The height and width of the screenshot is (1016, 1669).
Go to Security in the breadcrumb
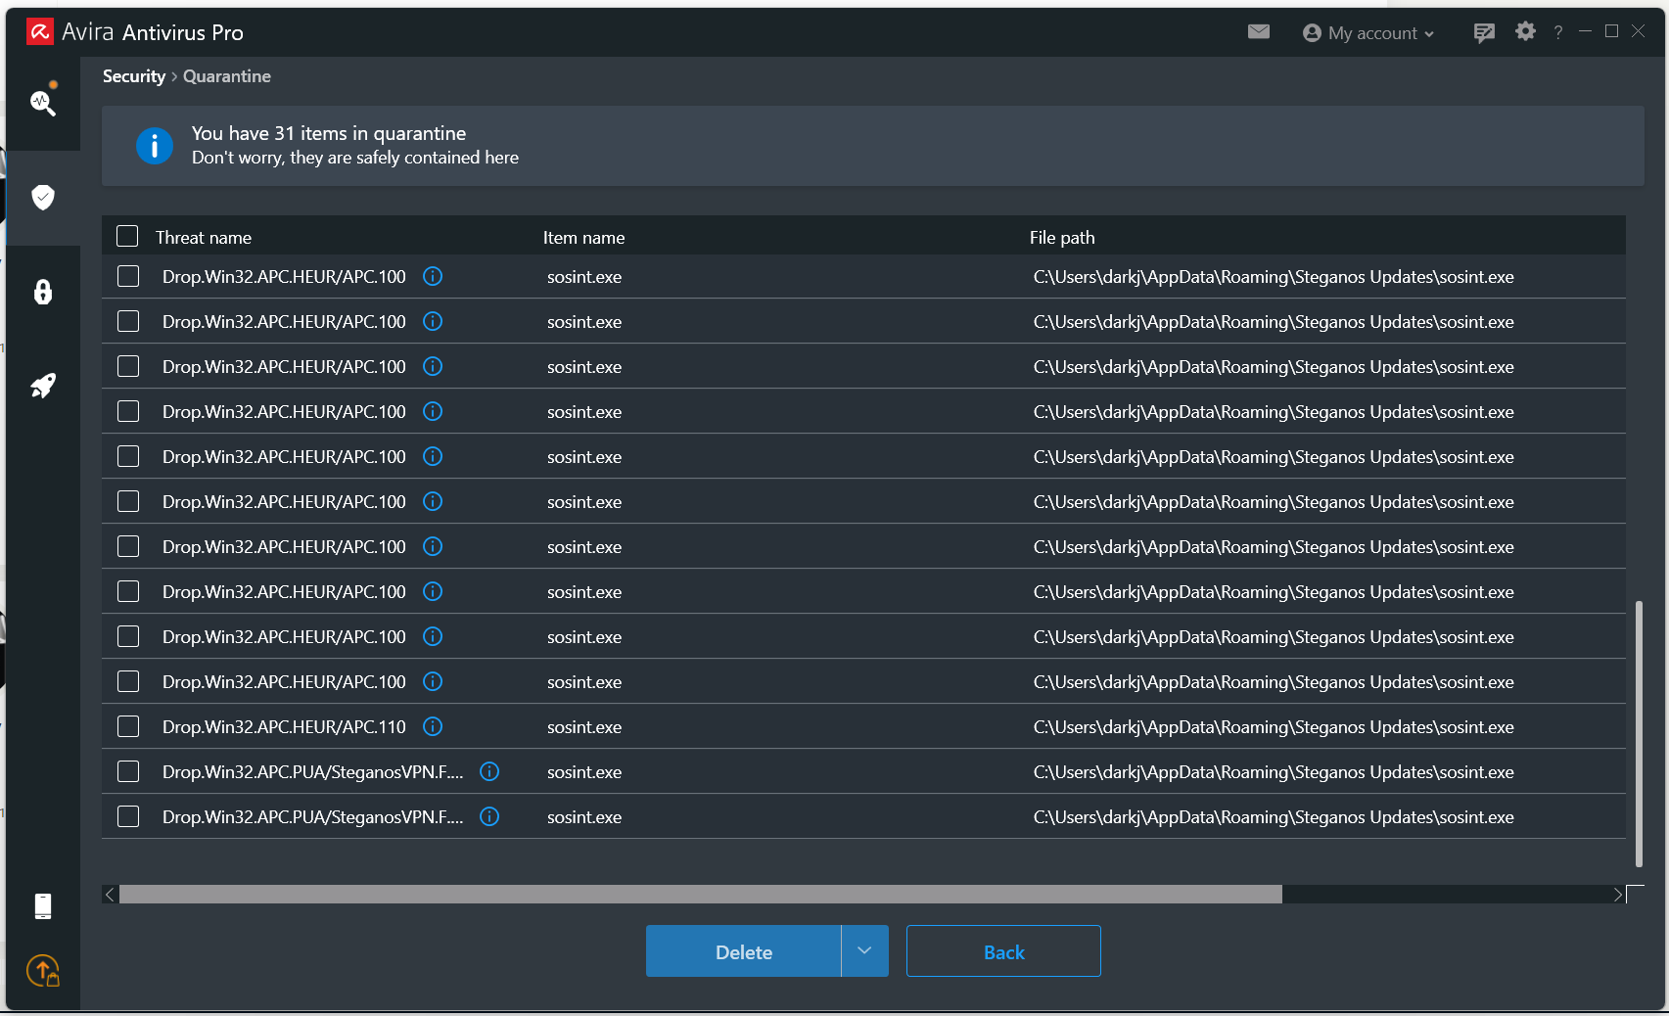(134, 76)
